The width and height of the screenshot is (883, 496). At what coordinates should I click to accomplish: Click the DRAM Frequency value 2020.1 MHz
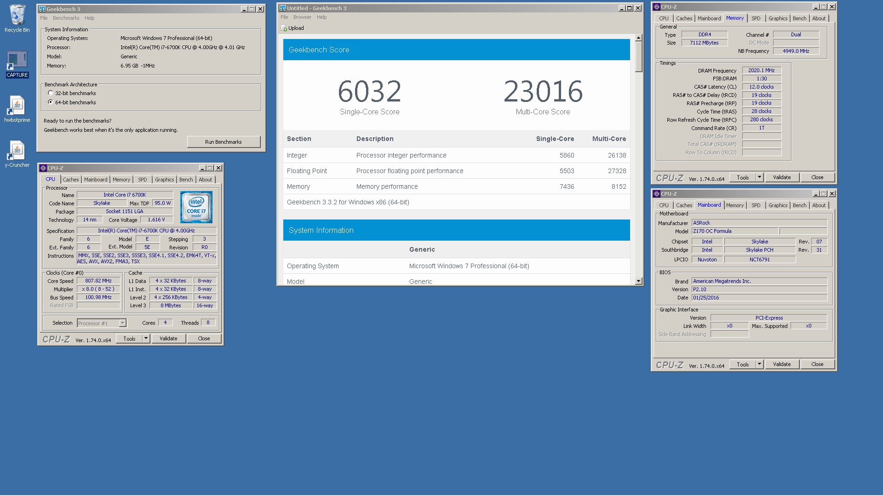762,71
